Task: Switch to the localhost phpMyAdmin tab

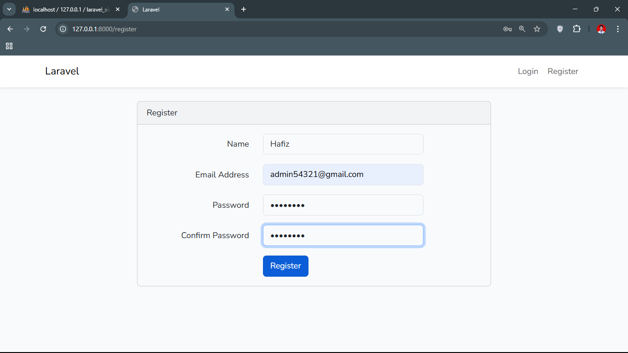Action: coord(69,9)
